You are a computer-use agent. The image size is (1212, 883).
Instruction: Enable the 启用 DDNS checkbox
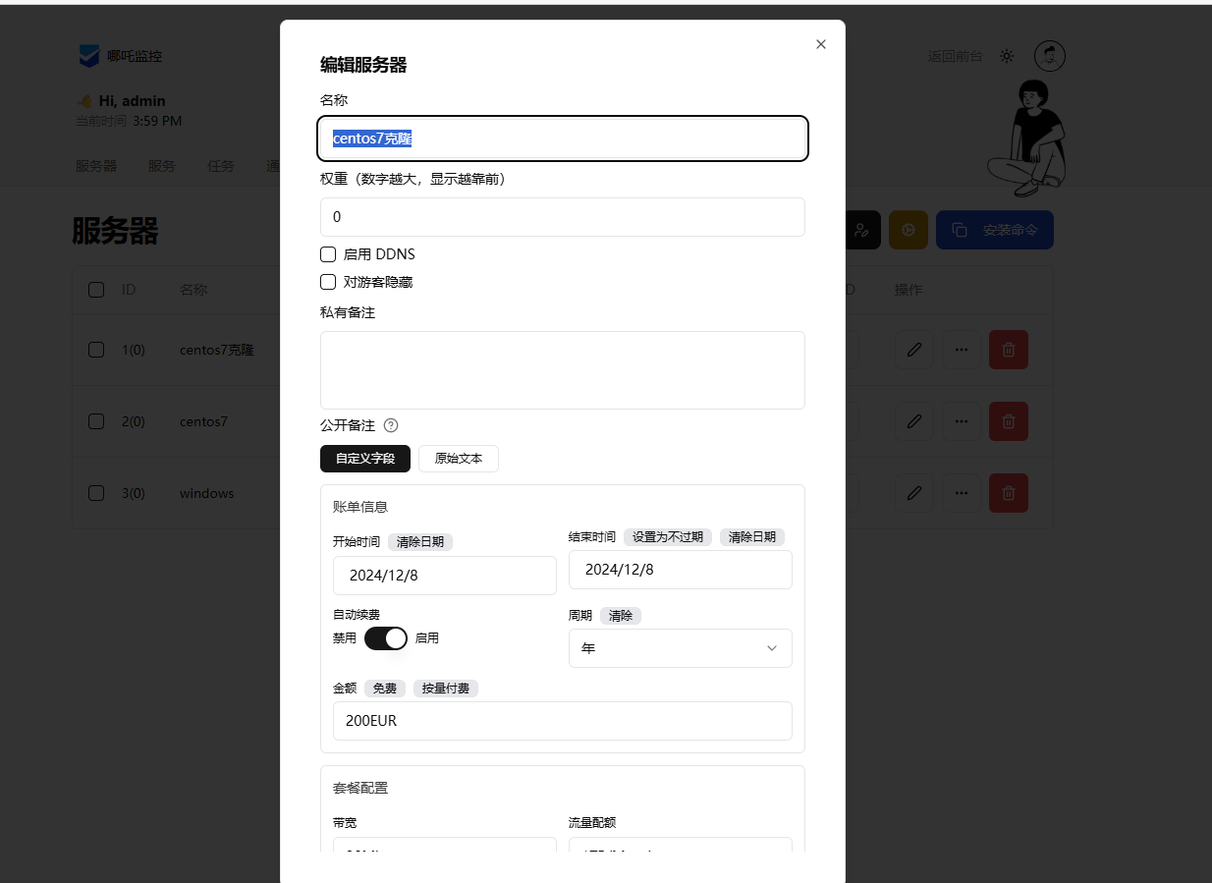328,254
